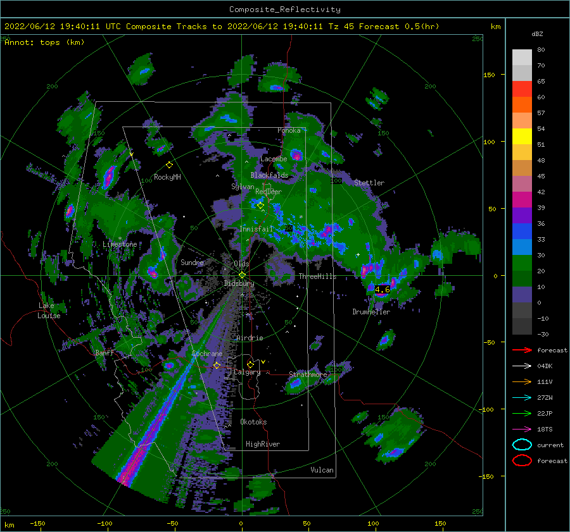Click the red forecast ellipse icon

pyautogui.click(x=522, y=461)
